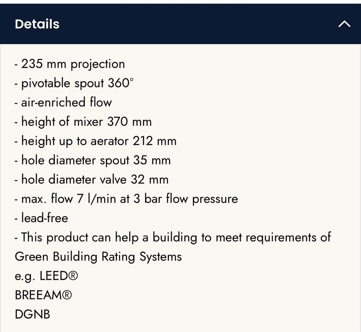Select the BREEAM® text

pyautogui.click(x=43, y=295)
